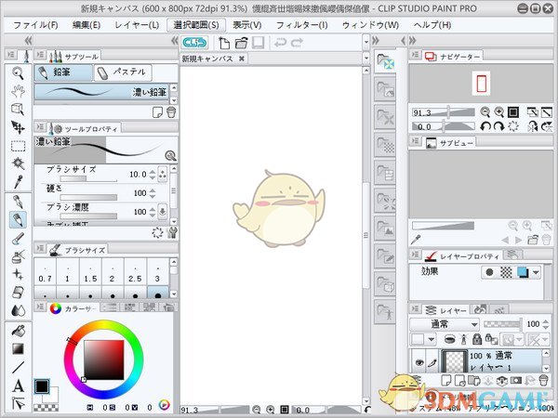Collapse the left palette dock with chevrons
Screen dimensions: 558x418
coord(29,40)
